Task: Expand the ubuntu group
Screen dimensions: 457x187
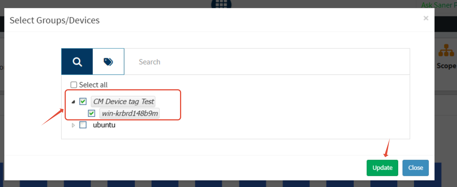Action: [73, 125]
